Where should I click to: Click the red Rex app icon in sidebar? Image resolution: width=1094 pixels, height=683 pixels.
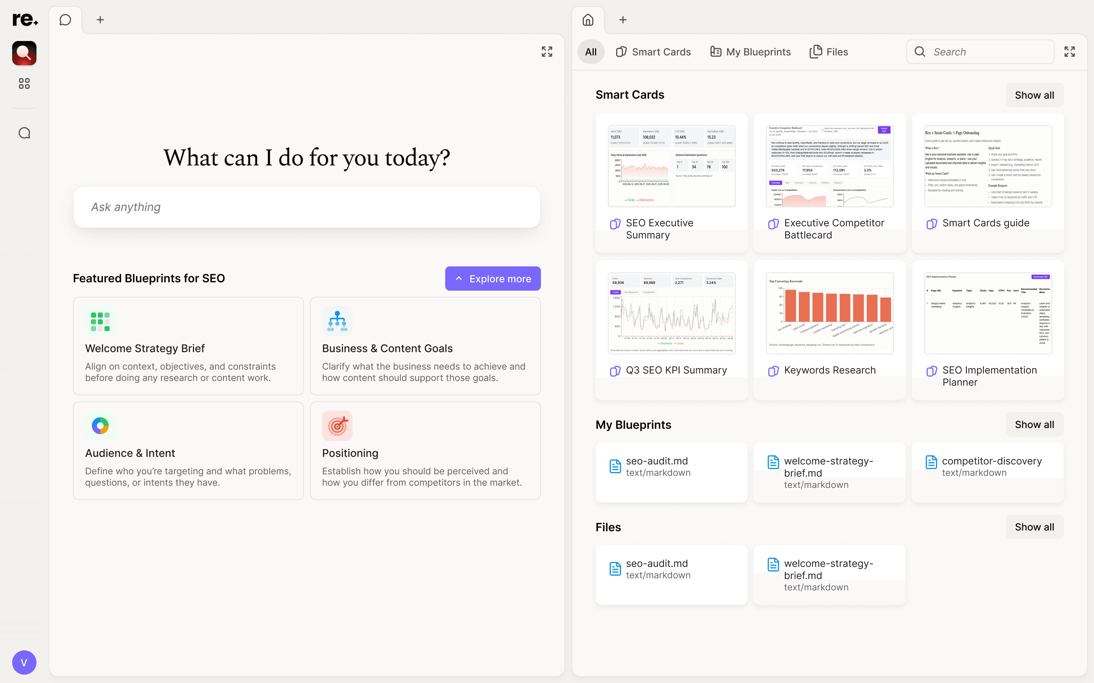[24, 53]
